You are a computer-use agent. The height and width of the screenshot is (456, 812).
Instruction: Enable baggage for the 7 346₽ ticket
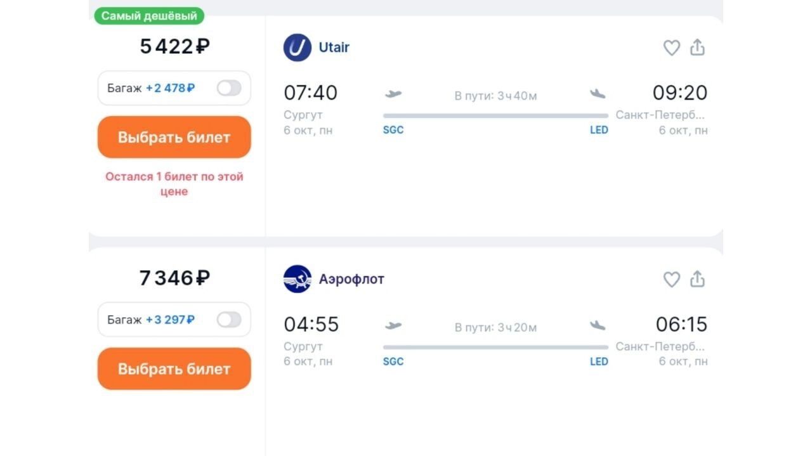point(228,320)
